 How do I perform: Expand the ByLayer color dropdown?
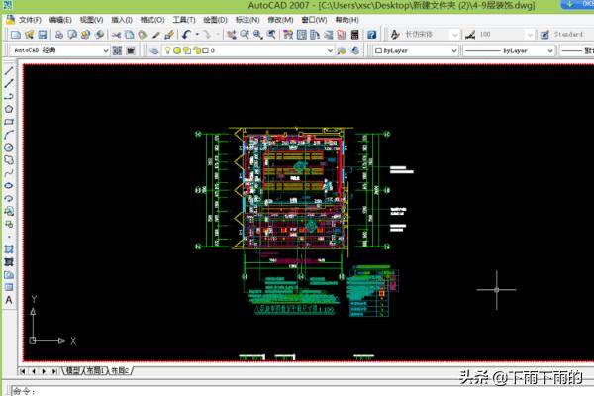[453, 50]
